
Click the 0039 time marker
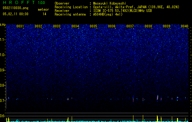point(167,26)
